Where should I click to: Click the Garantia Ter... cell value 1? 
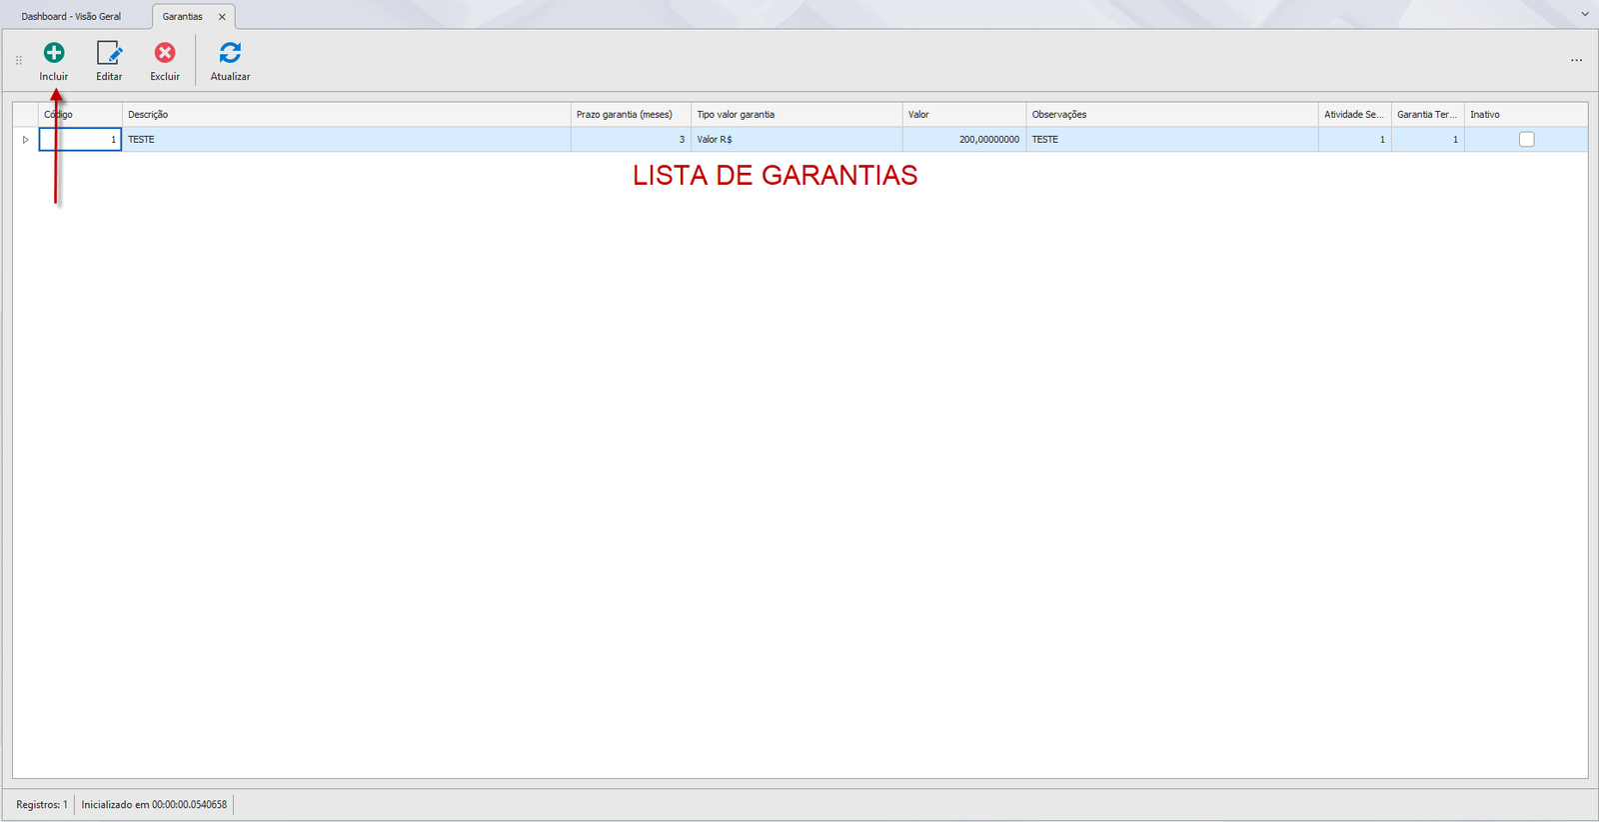1427,140
